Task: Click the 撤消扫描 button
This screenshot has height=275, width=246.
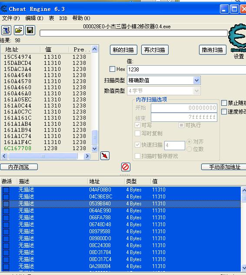Action: pos(213,50)
